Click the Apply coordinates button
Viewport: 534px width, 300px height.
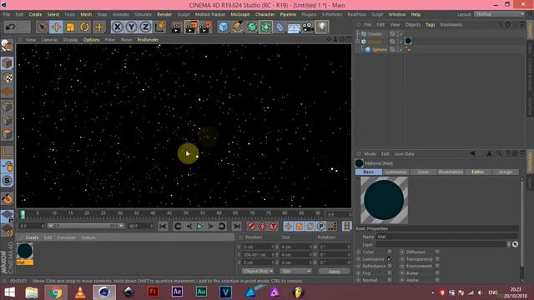click(x=334, y=272)
